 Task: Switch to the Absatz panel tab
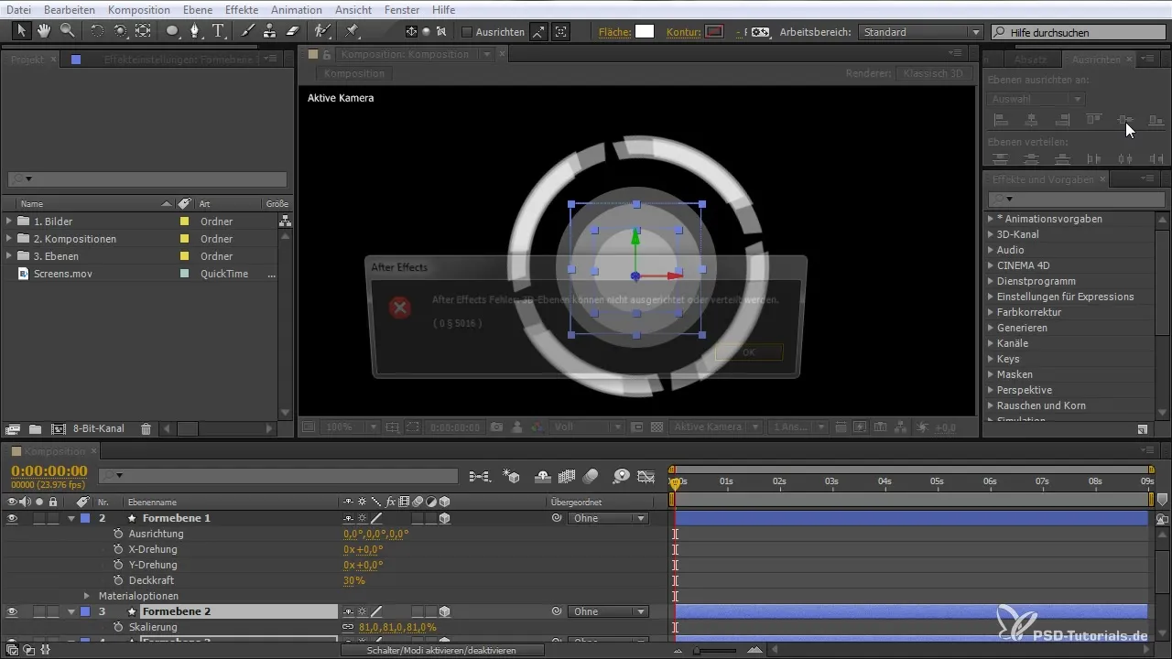(x=1031, y=59)
